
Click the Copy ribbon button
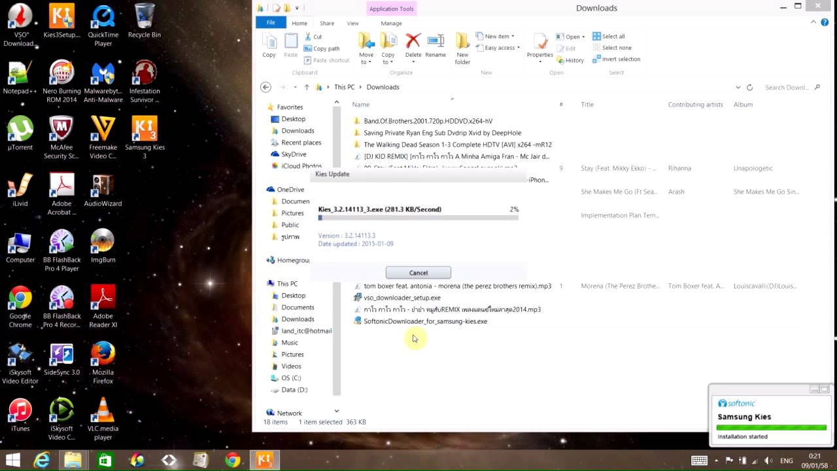click(269, 46)
